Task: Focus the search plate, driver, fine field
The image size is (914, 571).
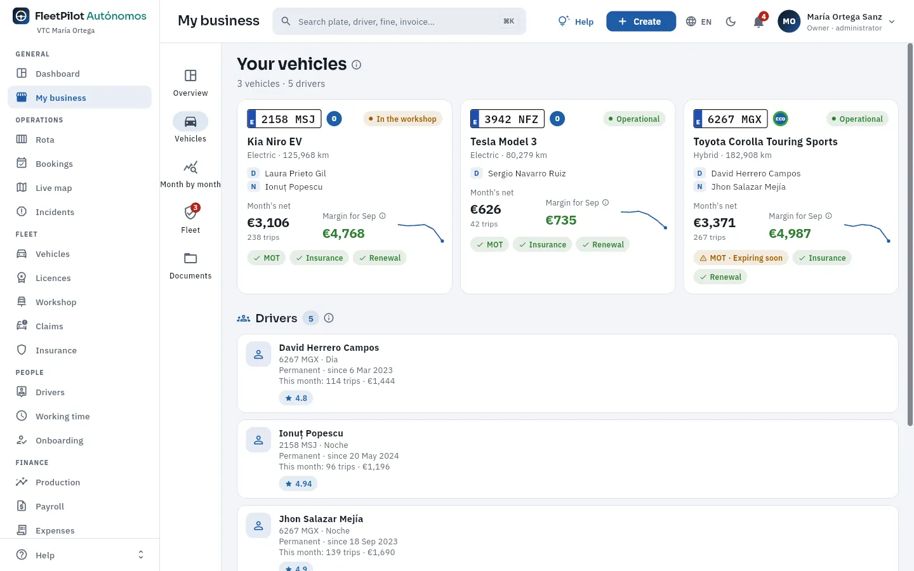Action: click(x=399, y=22)
